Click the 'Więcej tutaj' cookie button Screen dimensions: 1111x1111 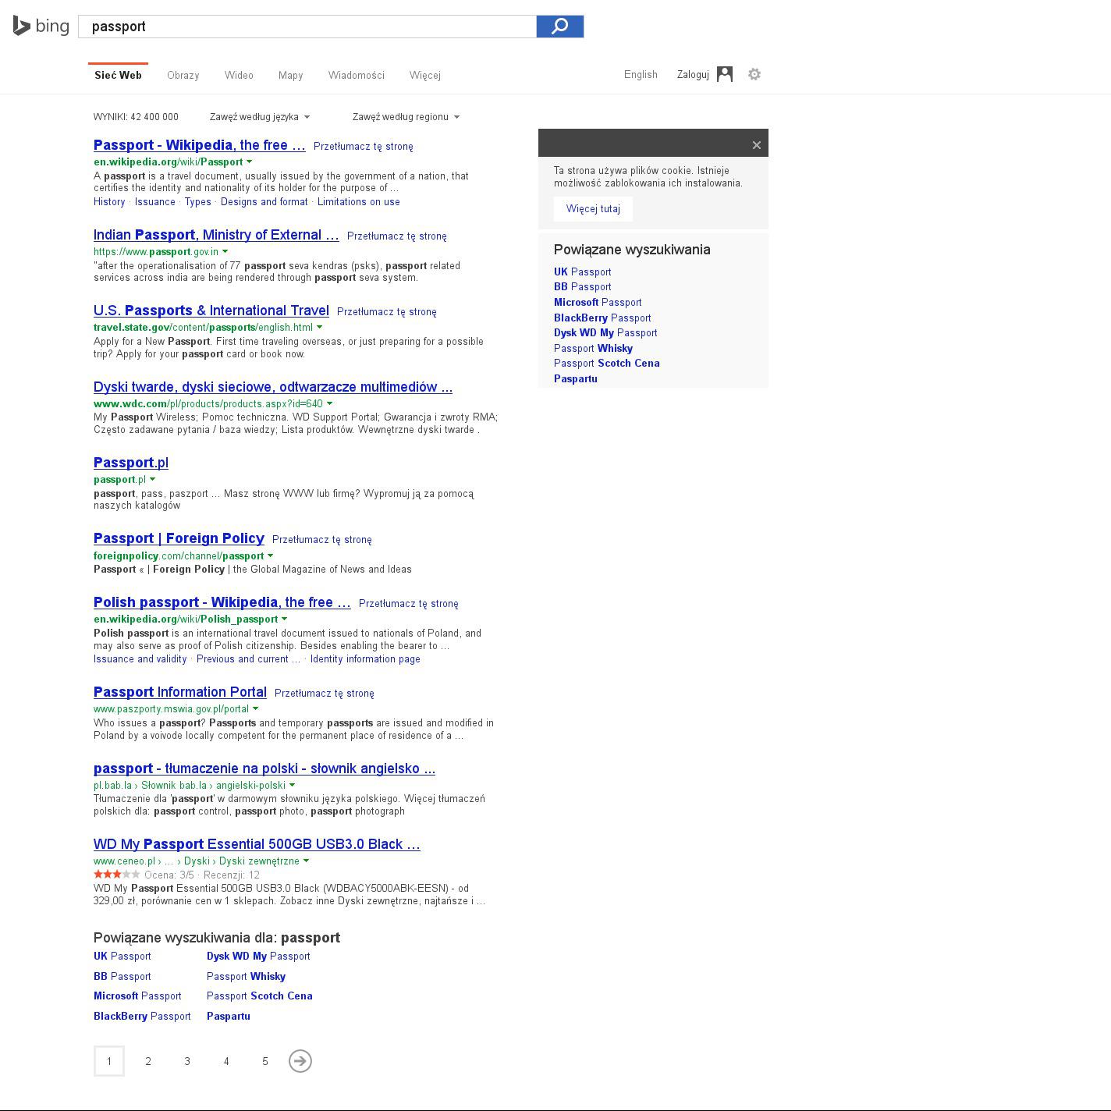point(593,209)
